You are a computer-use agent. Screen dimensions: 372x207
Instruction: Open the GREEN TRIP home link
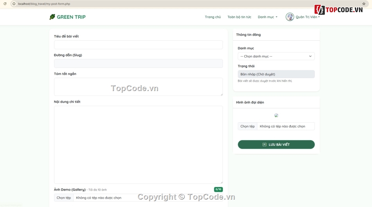click(68, 17)
